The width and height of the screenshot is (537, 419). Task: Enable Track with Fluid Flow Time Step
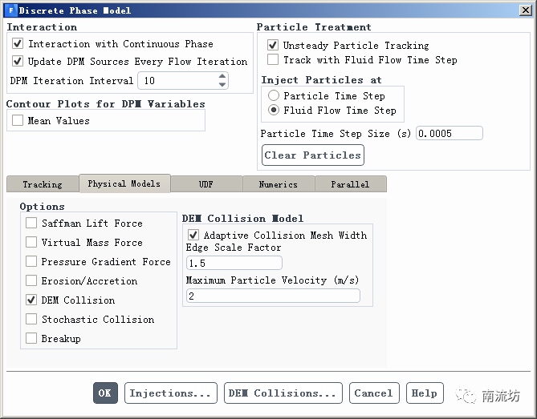(x=273, y=60)
